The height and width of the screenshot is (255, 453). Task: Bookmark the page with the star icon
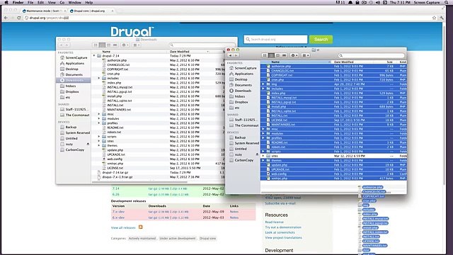(434, 18)
